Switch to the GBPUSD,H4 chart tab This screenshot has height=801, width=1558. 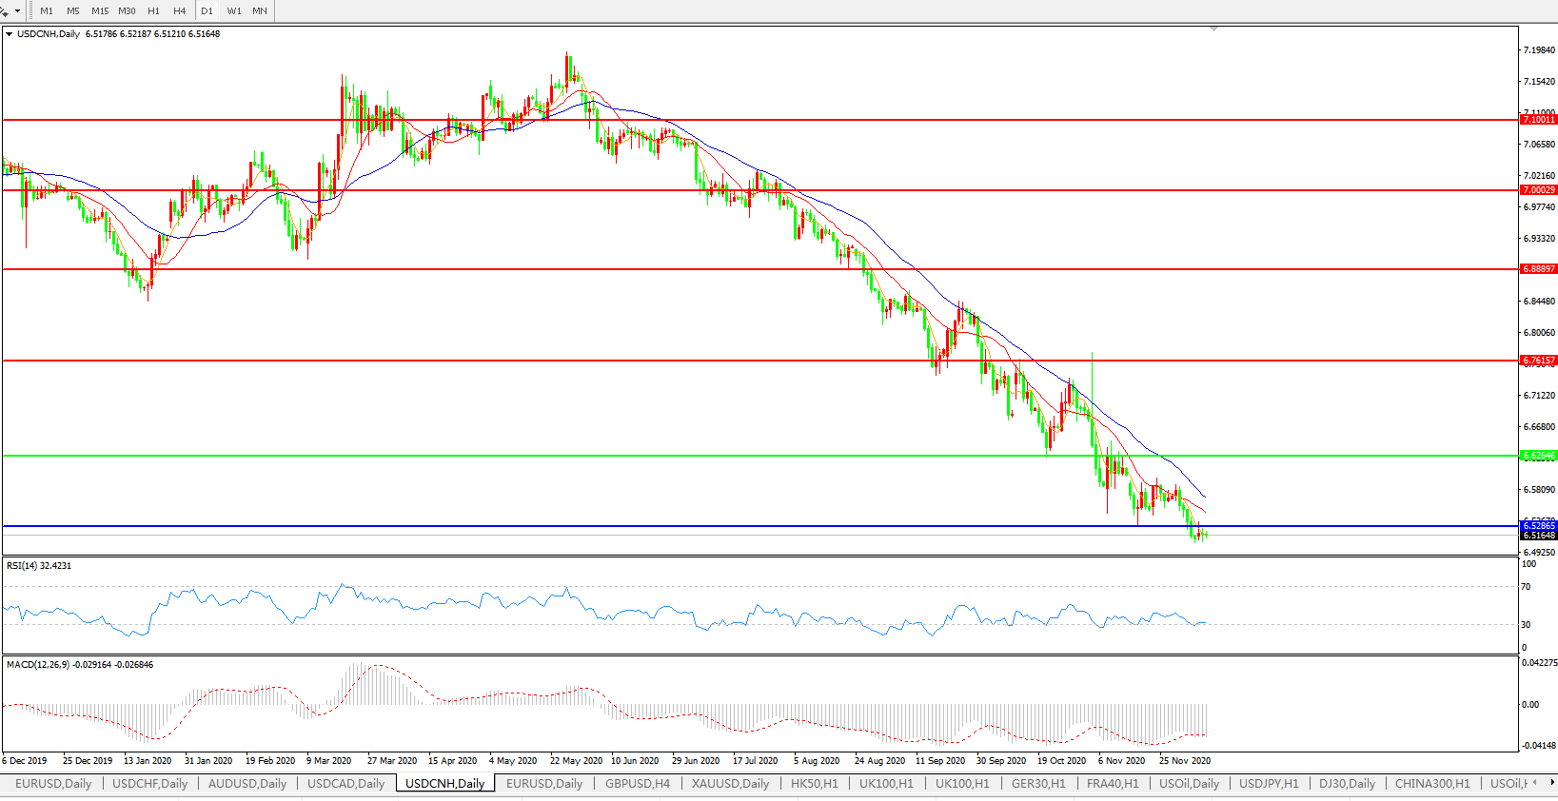pos(637,784)
